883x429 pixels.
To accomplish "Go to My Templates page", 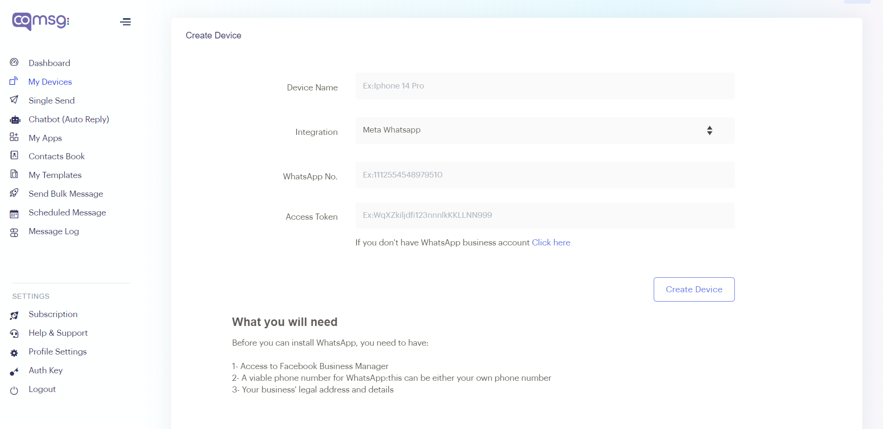I will point(55,175).
